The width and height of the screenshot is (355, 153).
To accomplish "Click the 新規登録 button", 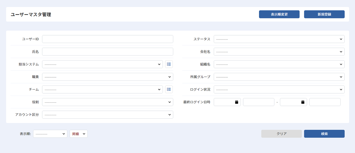I will (x=324, y=14).
